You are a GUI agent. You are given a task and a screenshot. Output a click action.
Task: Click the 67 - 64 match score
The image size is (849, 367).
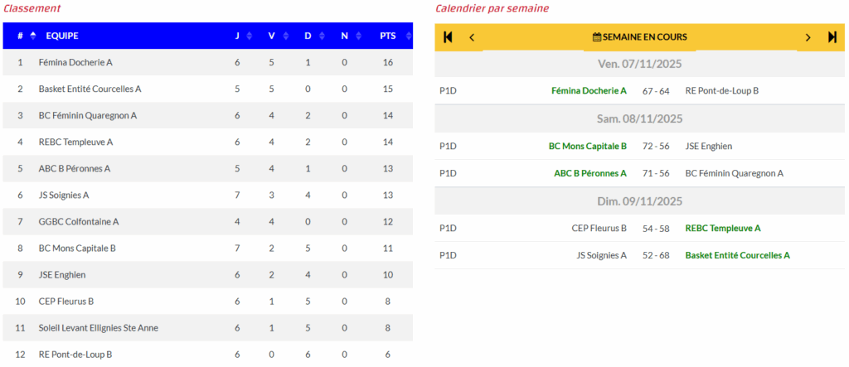click(x=655, y=91)
